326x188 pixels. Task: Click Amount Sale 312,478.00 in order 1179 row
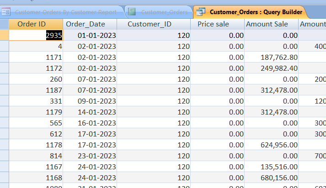pyautogui.click(x=271, y=112)
